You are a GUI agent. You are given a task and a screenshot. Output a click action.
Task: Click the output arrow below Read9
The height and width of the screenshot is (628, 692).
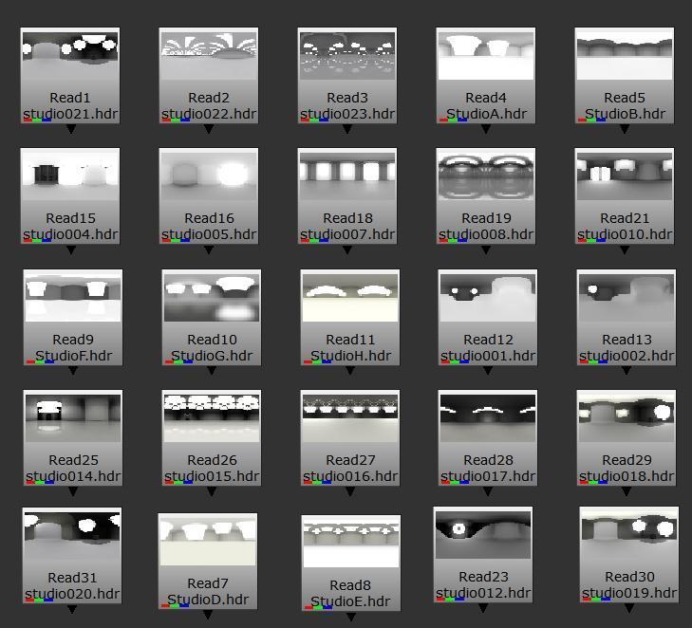[x=73, y=371]
